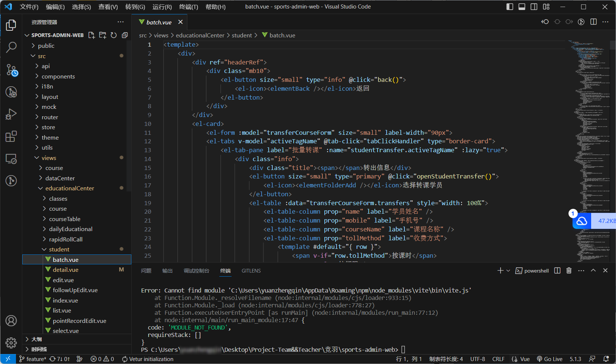Expand the 时间线 timeline section

77,349
